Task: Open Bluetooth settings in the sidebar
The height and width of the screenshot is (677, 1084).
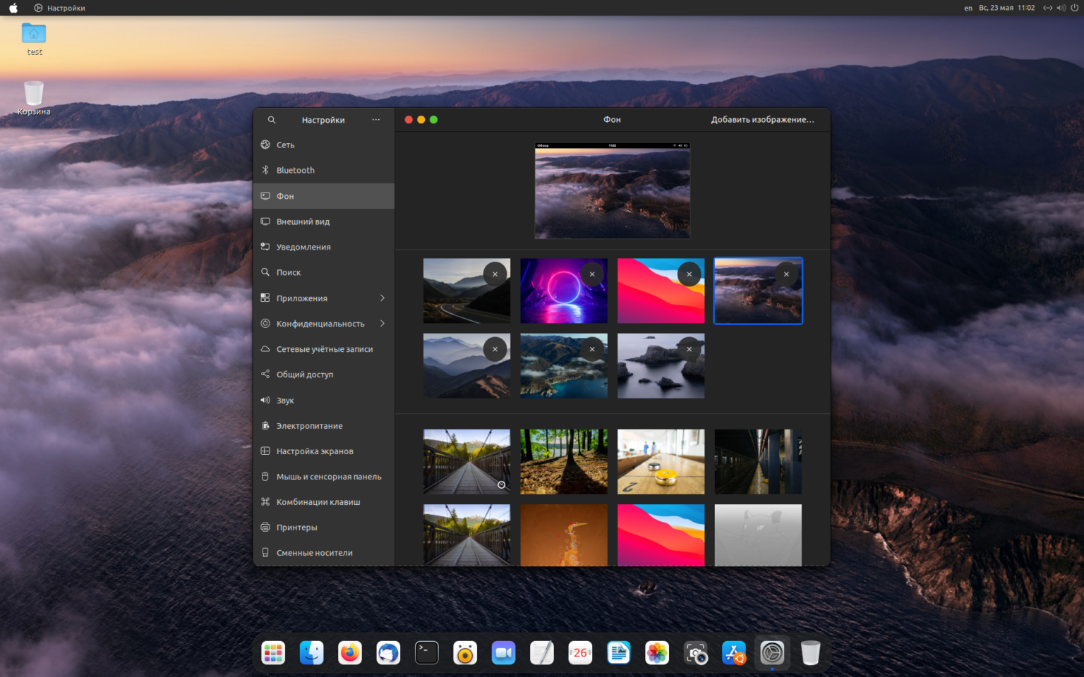Action: pyautogui.click(x=324, y=170)
